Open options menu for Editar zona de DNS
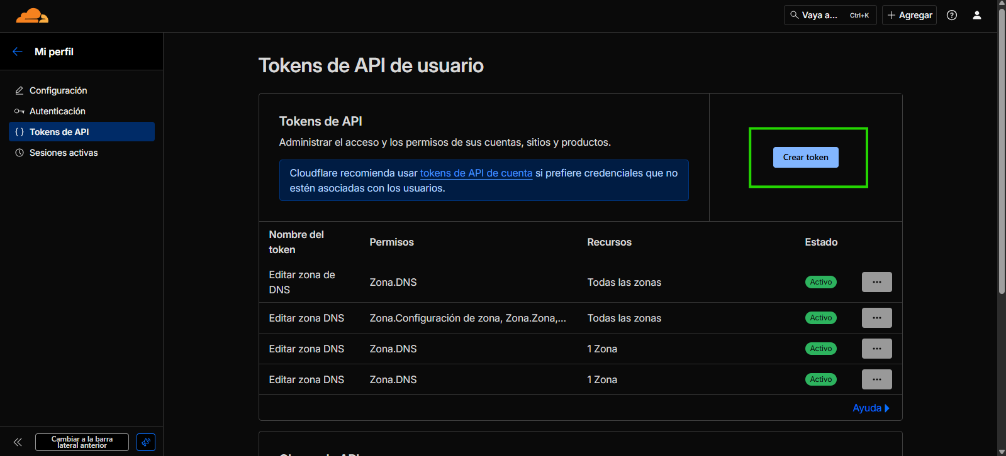1006x456 pixels. click(x=876, y=282)
